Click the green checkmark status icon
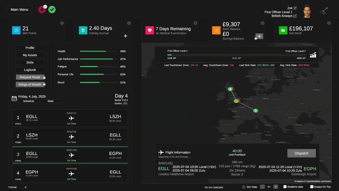 tap(52, 10)
